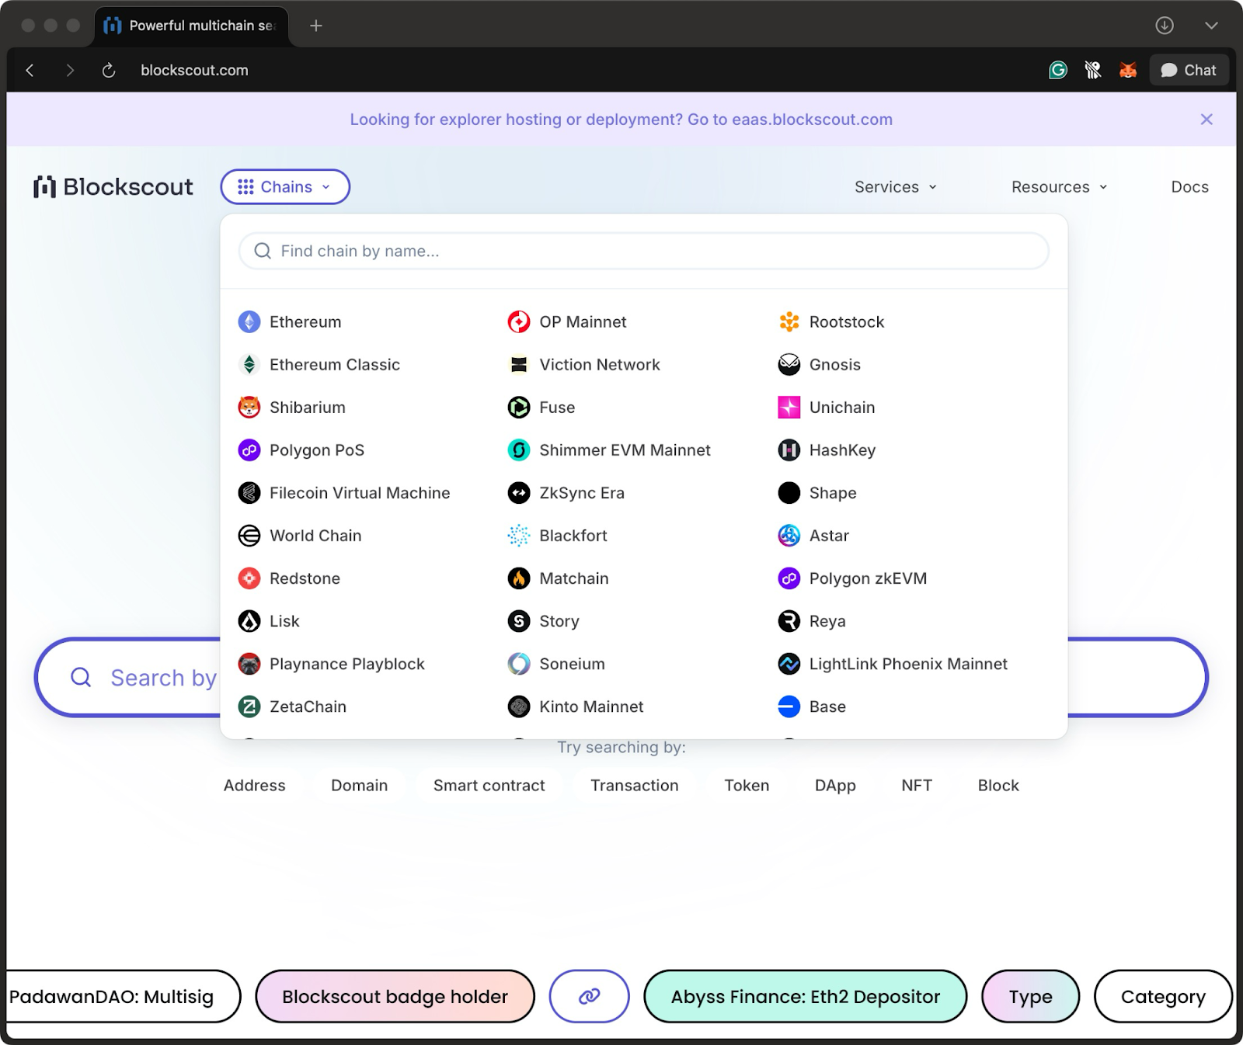Click the Type pill
Image resolution: width=1243 pixels, height=1045 pixels.
click(1031, 997)
